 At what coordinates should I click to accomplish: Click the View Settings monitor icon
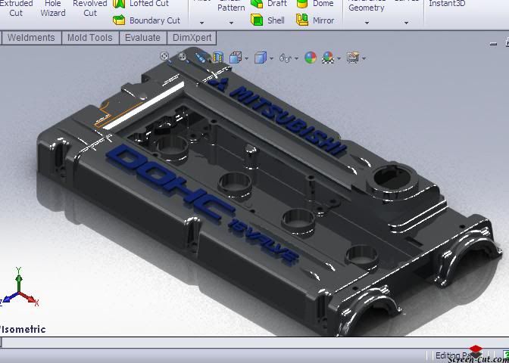point(353,57)
